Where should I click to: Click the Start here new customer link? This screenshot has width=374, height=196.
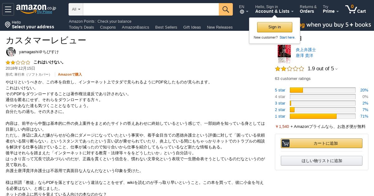tap(287, 37)
